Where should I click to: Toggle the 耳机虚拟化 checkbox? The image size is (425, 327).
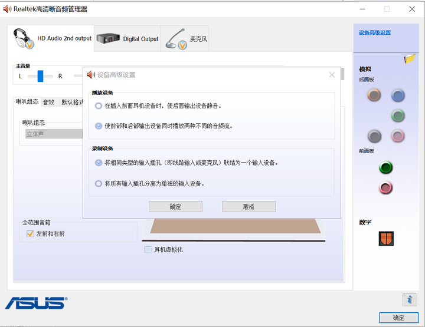point(148,249)
